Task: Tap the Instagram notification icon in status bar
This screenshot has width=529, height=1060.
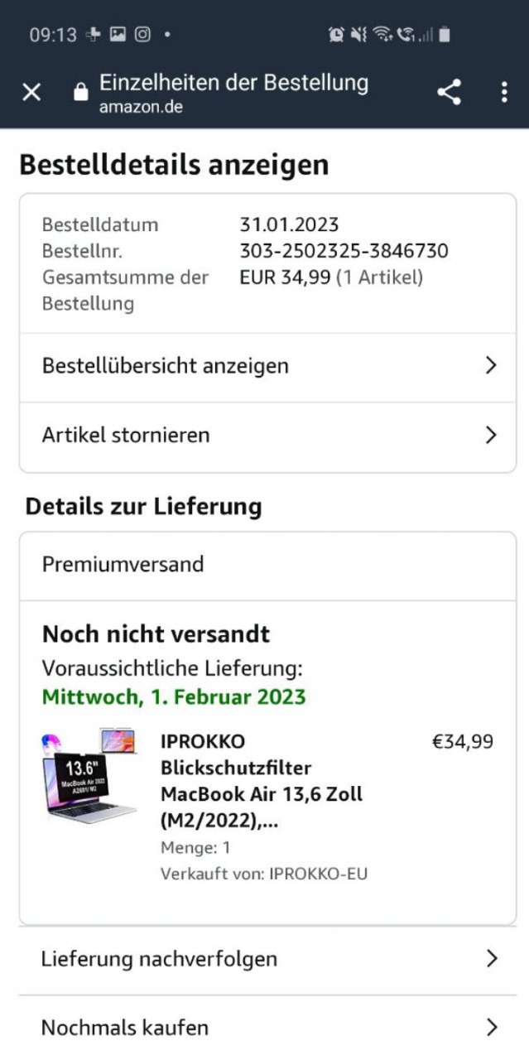Action: pos(142,34)
